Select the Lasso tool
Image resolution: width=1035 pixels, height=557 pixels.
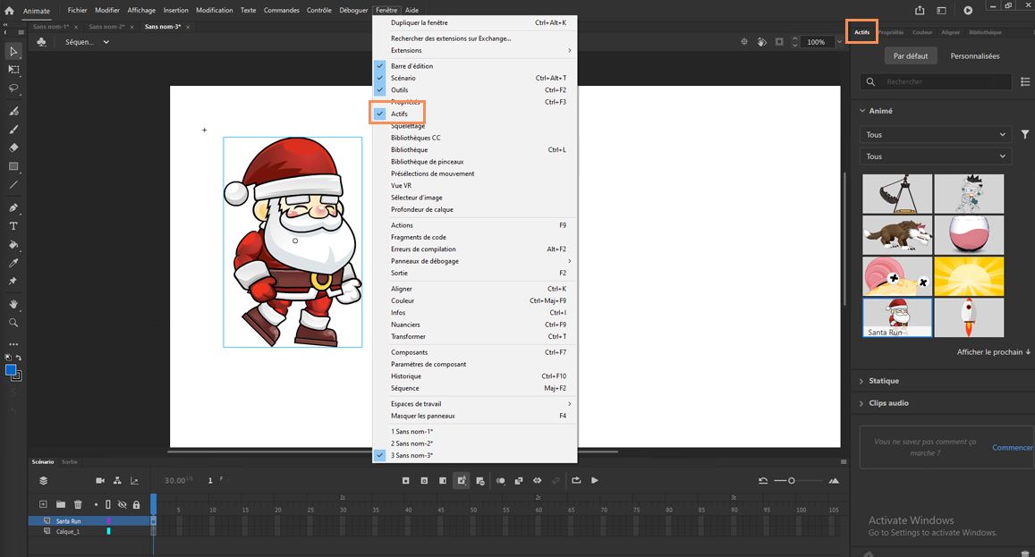tap(13, 88)
